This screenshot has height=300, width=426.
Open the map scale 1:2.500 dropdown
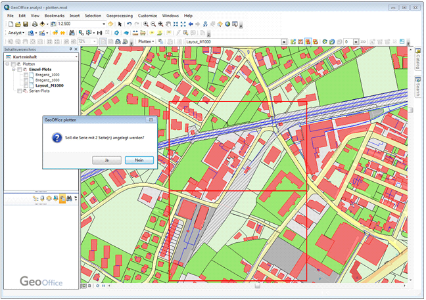[x=103, y=24]
